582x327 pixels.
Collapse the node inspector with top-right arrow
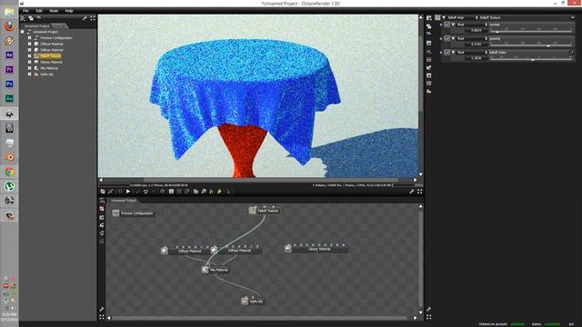pos(572,17)
